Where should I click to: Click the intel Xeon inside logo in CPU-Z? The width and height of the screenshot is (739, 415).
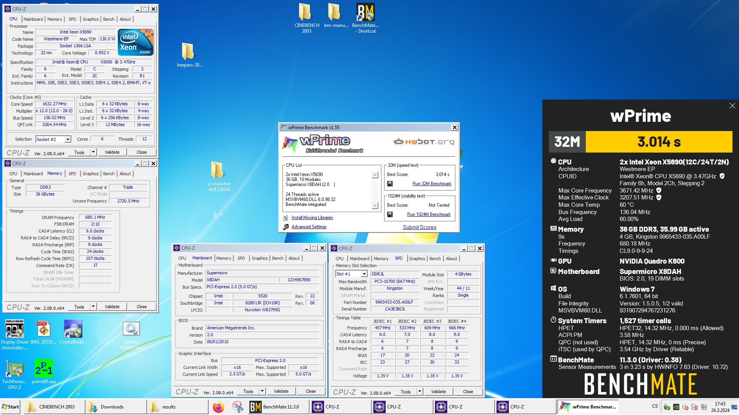pyautogui.click(x=135, y=42)
